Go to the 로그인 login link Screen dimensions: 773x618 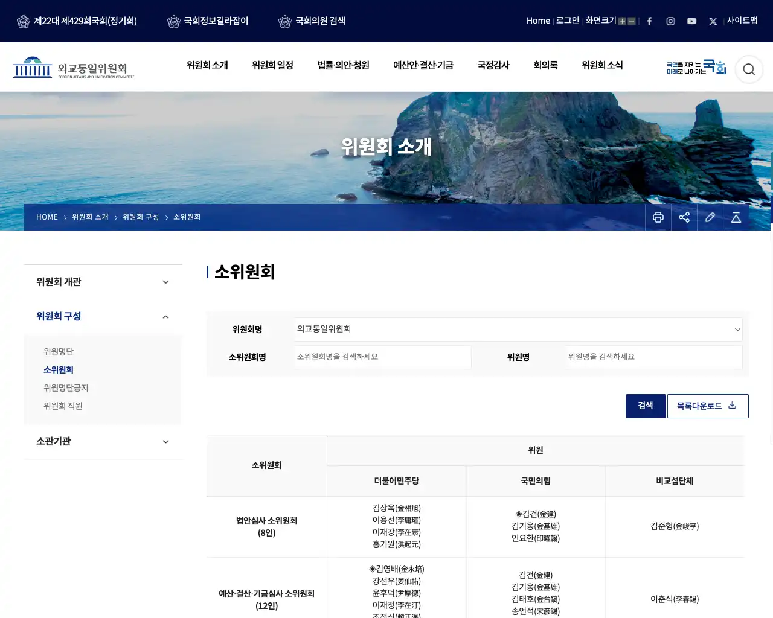point(568,21)
